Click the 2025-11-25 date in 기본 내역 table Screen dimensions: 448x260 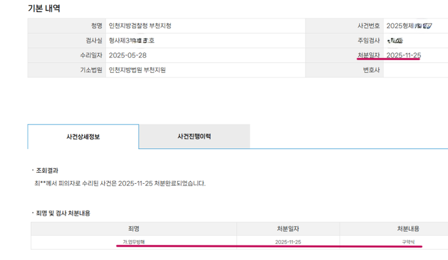point(404,55)
